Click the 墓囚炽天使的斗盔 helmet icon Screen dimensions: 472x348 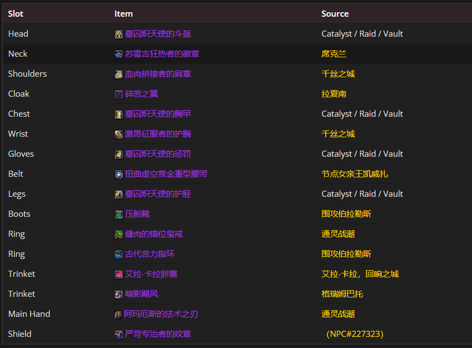pos(118,34)
